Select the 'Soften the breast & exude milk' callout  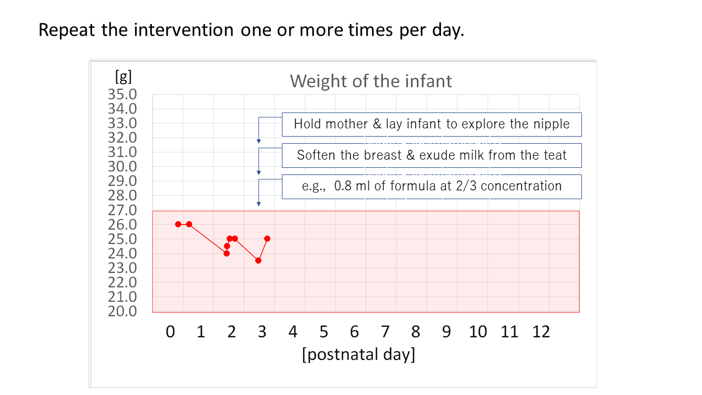tap(432, 155)
